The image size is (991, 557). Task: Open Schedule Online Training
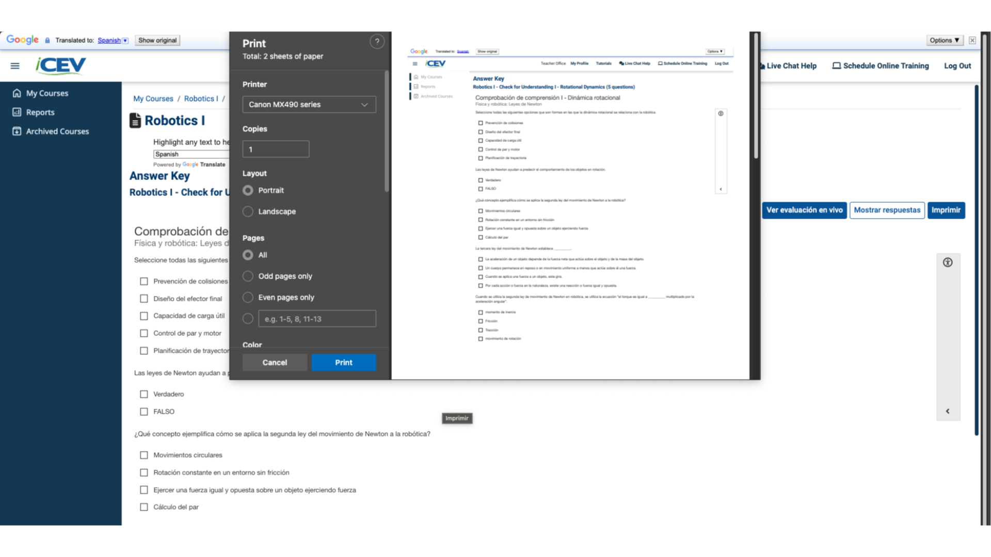tap(880, 65)
